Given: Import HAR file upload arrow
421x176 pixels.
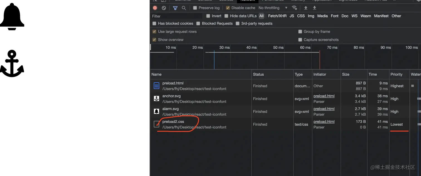Looking at the screenshot, I should click(306, 8).
